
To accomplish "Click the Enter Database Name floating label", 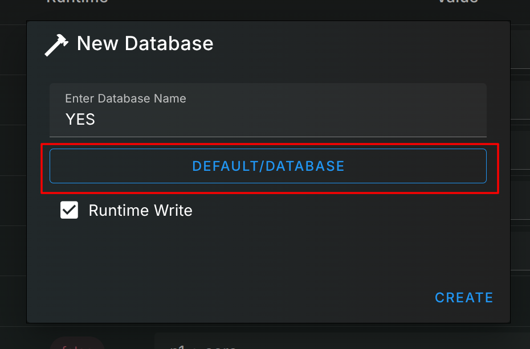I will [125, 98].
